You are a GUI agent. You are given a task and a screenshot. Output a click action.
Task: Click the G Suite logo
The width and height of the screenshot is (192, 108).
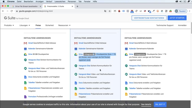(x=17, y=18)
